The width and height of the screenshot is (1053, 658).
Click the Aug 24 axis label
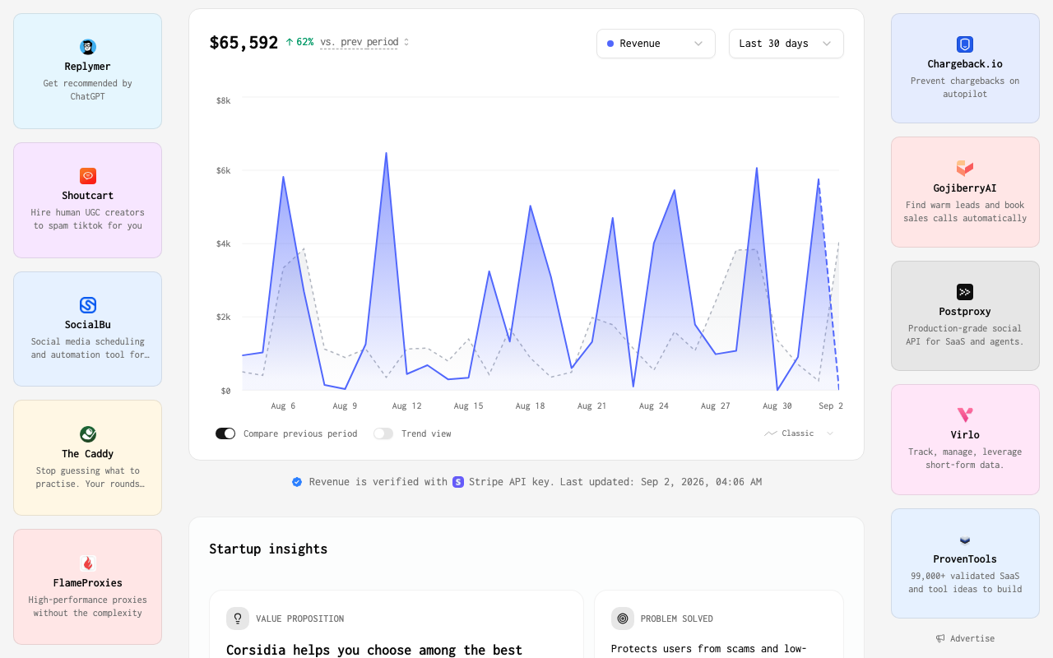click(x=653, y=405)
